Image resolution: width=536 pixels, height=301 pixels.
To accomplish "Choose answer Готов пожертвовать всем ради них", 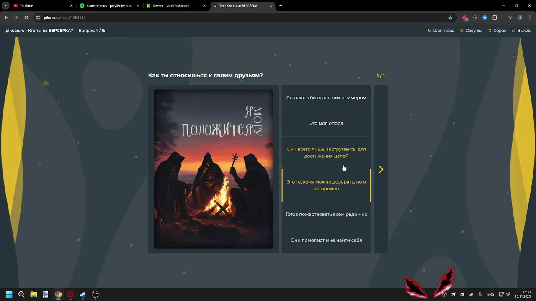I will (326, 214).
